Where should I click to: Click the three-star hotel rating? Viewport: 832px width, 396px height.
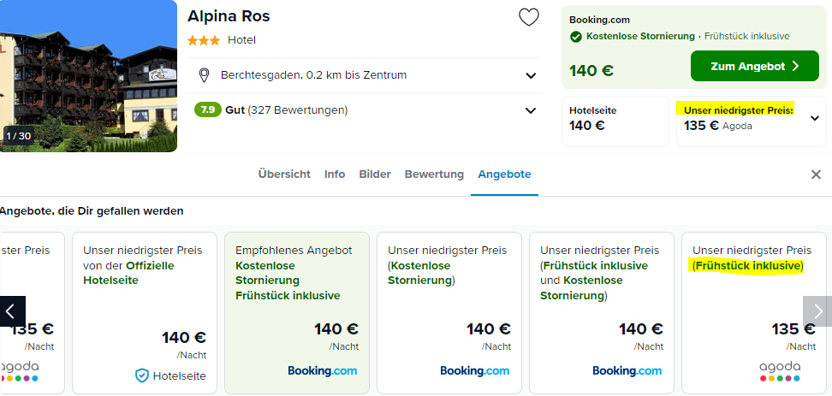[204, 40]
